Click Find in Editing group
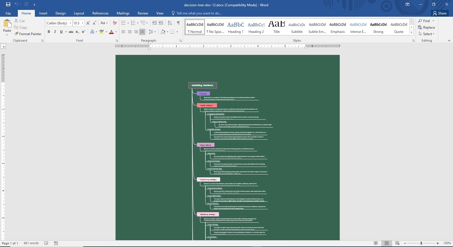The image size is (453, 247). pos(424,21)
